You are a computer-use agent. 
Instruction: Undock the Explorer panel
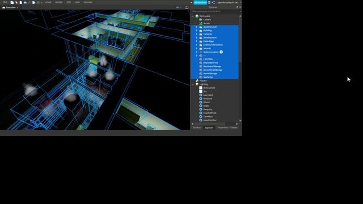click(237, 7)
